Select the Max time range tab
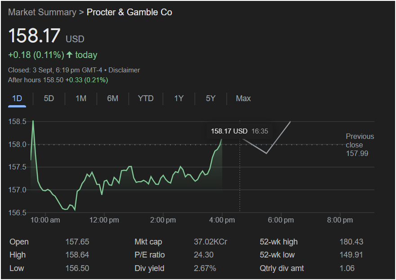Image resolution: width=396 pixels, height=280 pixels. 243,98
